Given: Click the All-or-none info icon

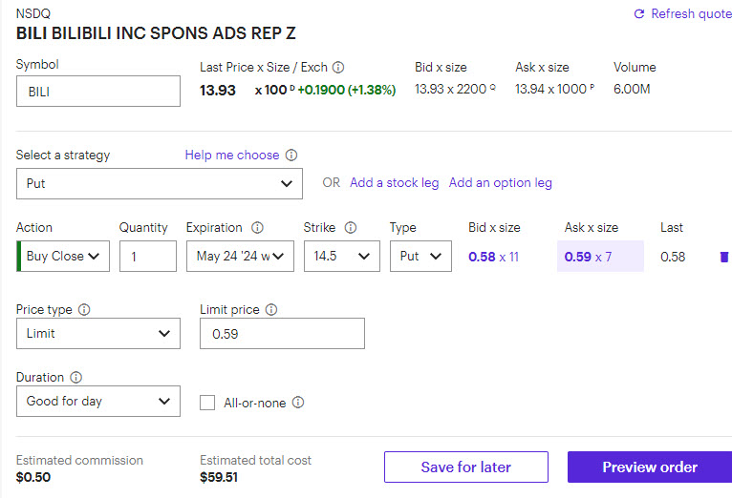Looking at the screenshot, I should [x=298, y=403].
